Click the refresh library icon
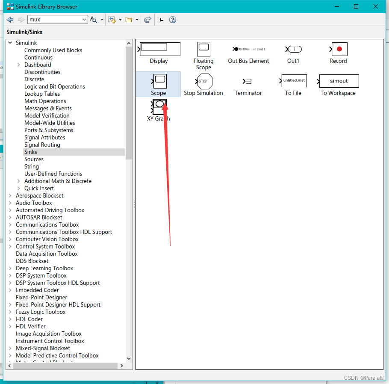The height and width of the screenshot is (384, 389). [x=147, y=20]
